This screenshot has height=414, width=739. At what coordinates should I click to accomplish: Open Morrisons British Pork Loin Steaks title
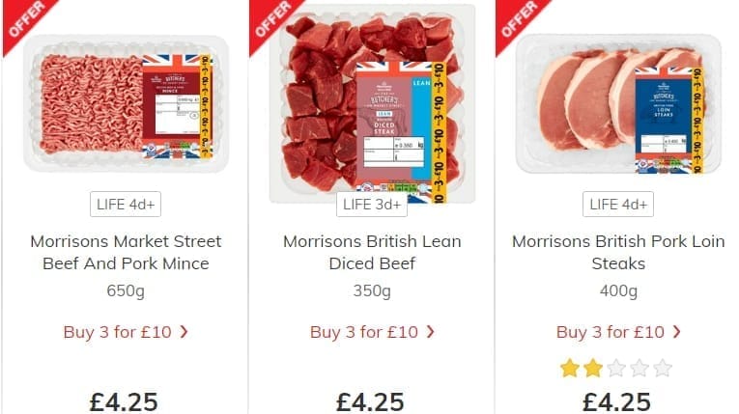pyautogui.click(x=618, y=253)
